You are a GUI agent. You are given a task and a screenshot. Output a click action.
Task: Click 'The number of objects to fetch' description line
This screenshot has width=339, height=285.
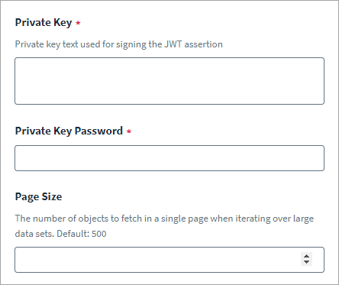164,219
